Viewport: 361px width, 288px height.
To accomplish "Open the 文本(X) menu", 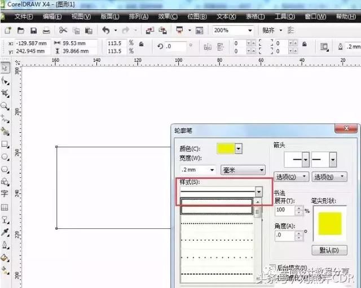I will 226,16.
